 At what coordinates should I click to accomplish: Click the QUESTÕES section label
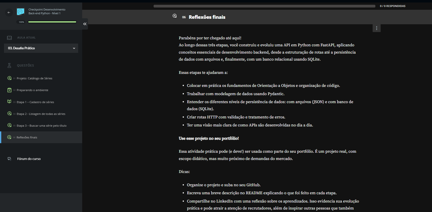click(x=25, y=65)
